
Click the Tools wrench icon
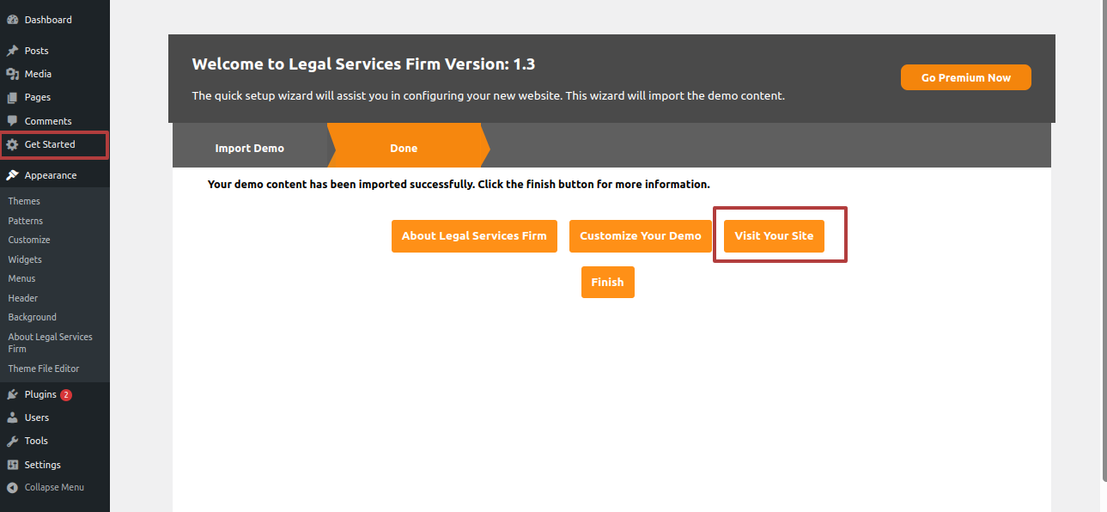[x=12, y=441]
